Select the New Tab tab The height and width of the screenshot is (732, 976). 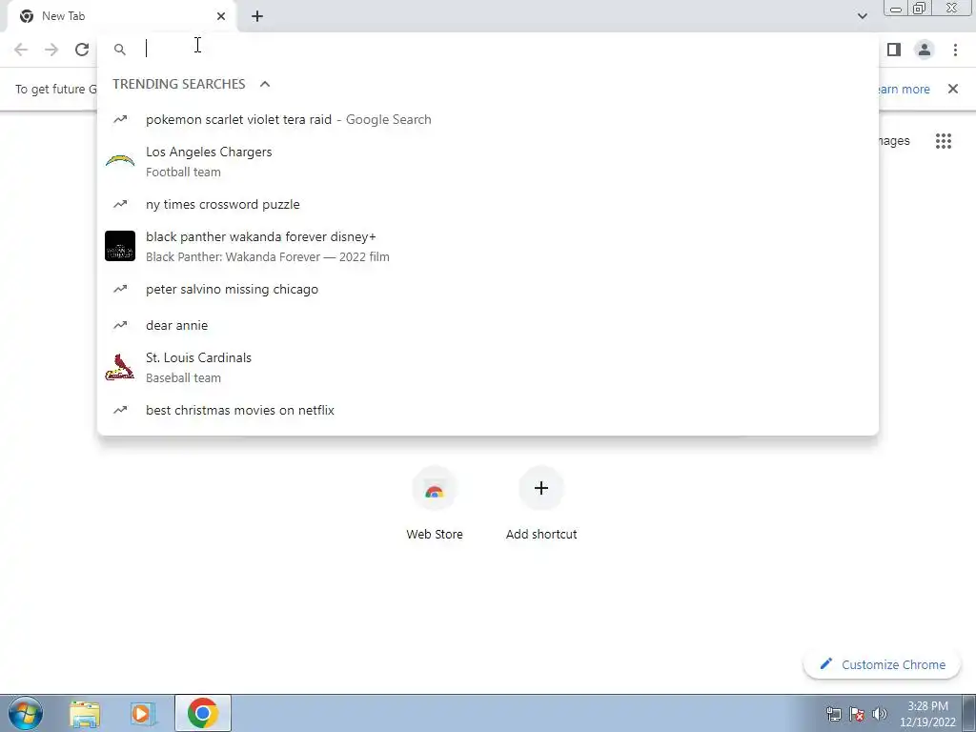point(122,16)
